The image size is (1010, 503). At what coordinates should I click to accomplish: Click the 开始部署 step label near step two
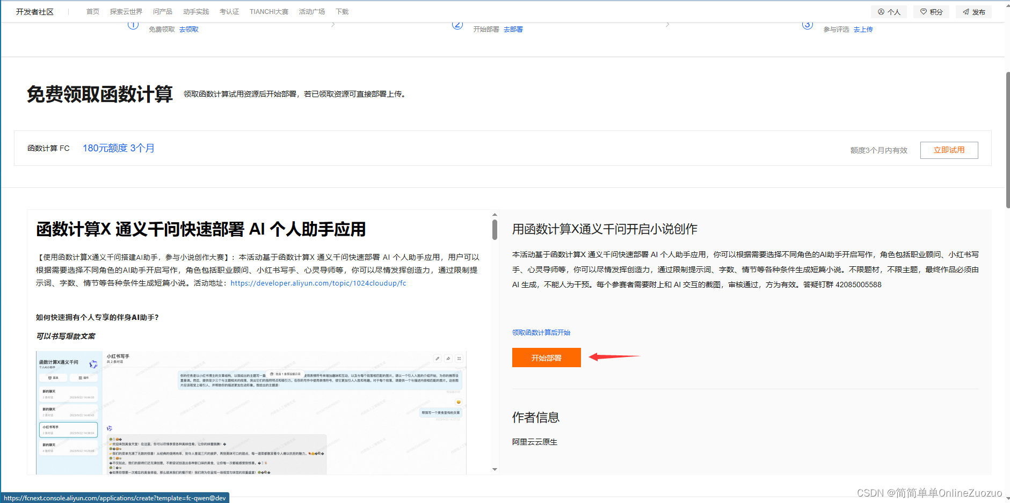coord(486,30)
